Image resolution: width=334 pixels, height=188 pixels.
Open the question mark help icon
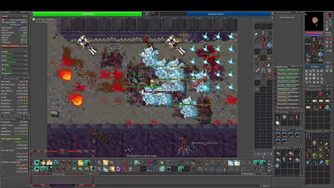point(318,74)
